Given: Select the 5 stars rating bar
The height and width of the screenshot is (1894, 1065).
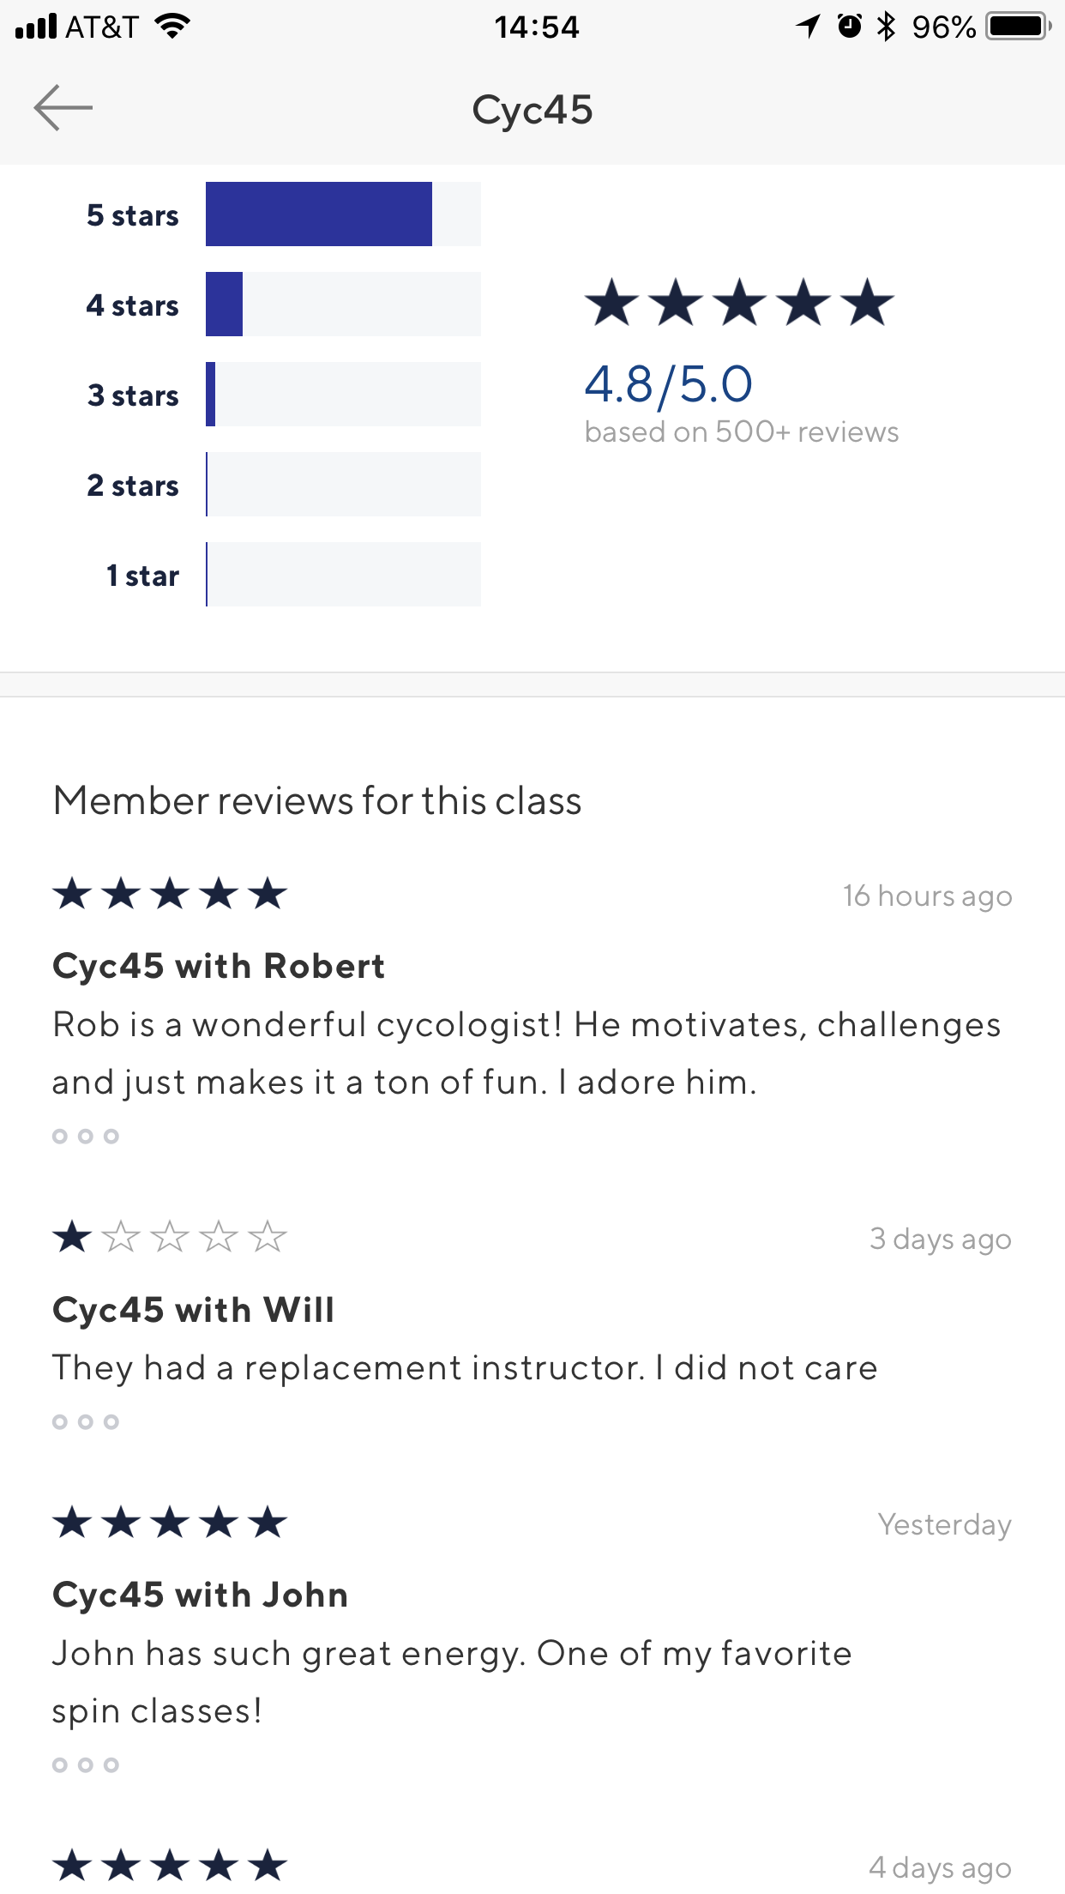Looking at the screenshot, I should [x=343, y=214].
